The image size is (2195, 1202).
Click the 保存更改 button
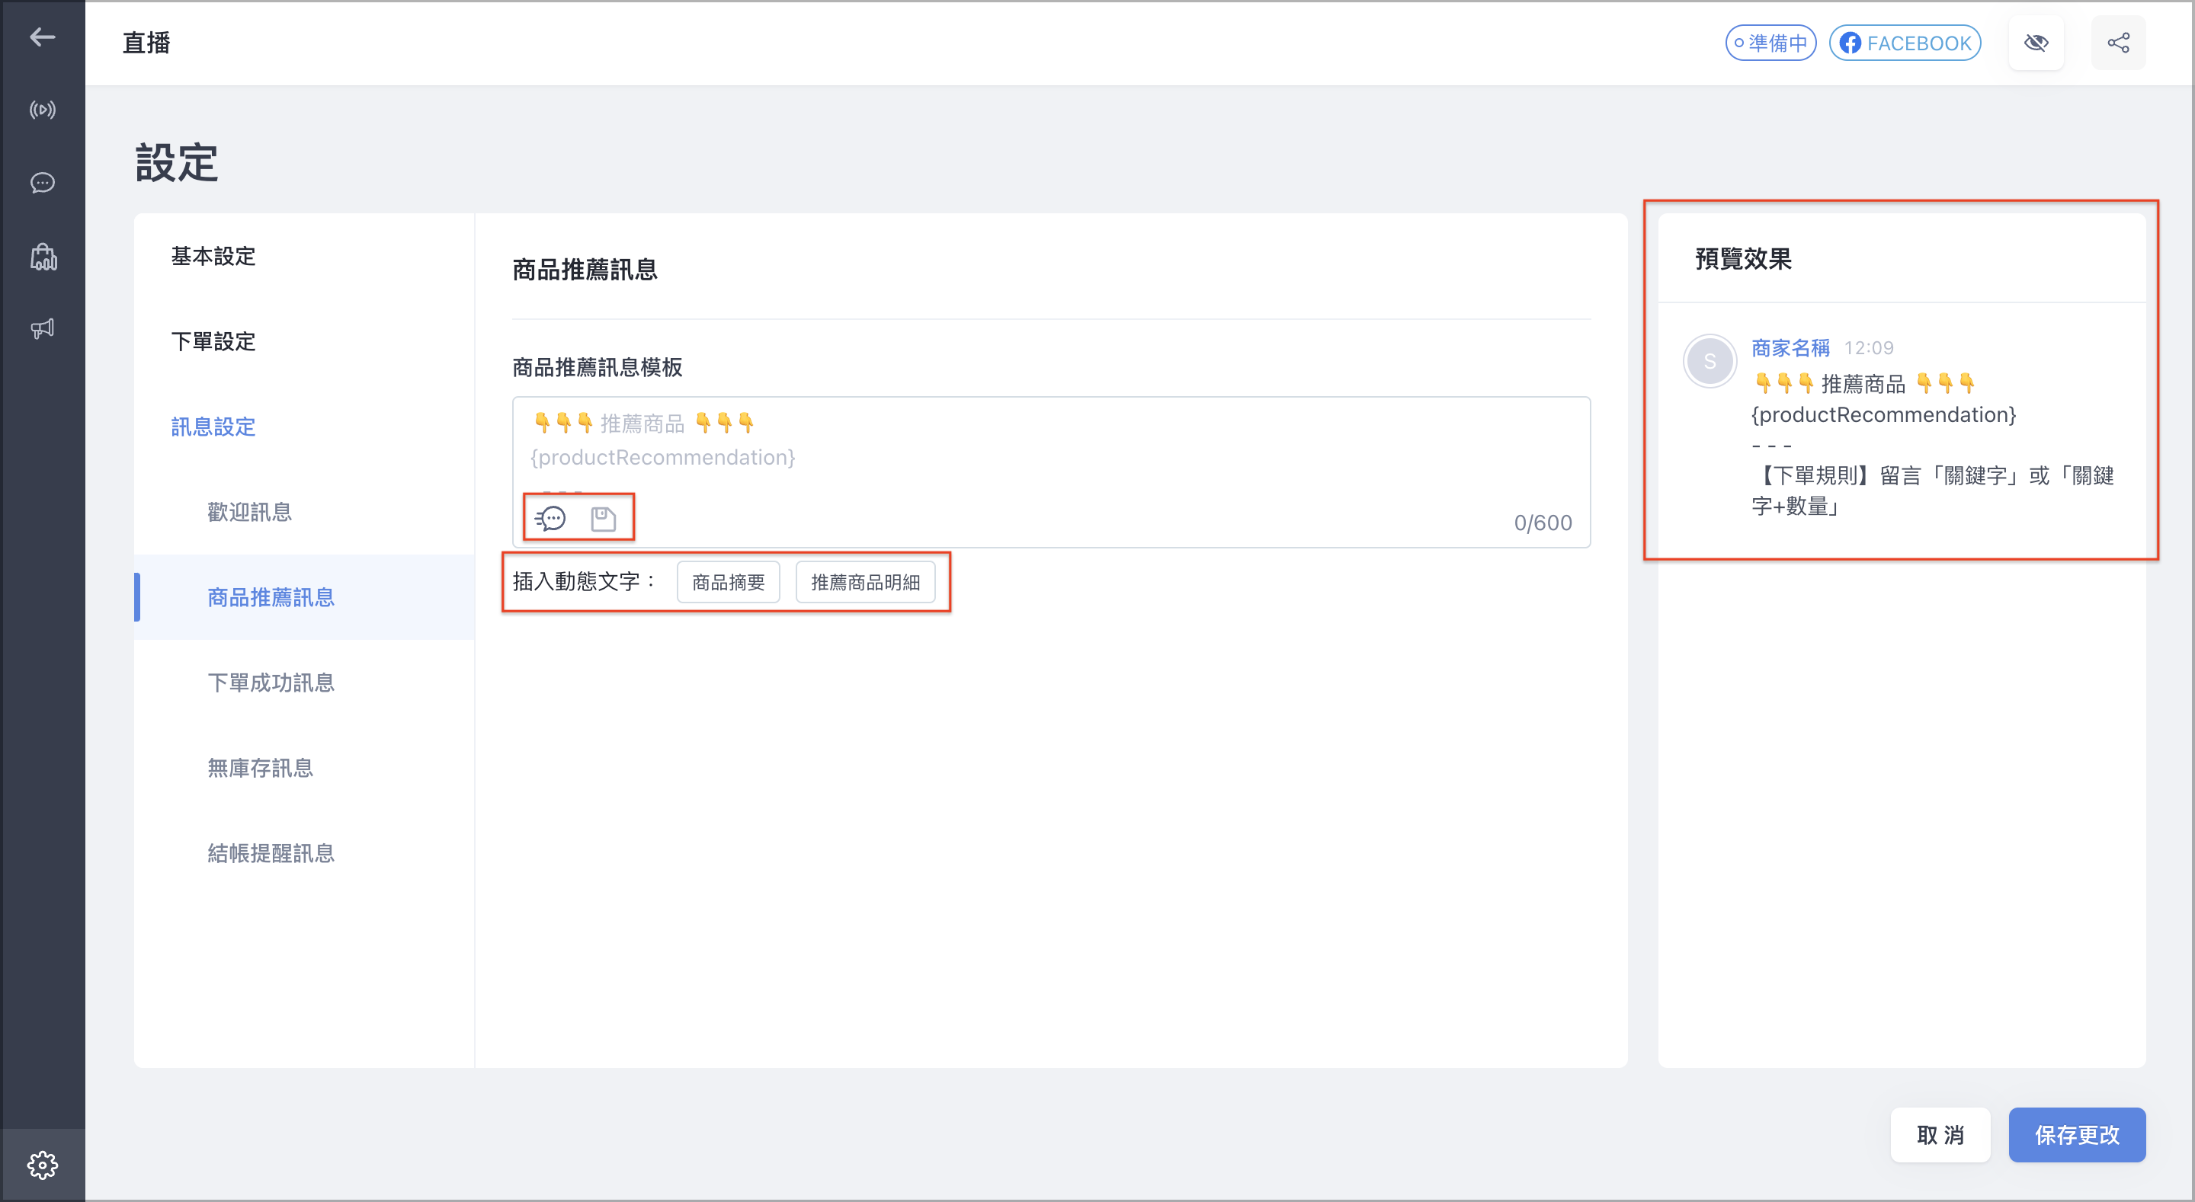[2077, 1135]
